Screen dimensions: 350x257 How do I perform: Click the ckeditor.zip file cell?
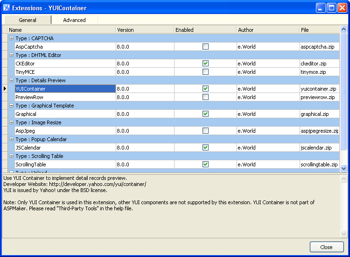pyautogui.click(x=320, y=64)
